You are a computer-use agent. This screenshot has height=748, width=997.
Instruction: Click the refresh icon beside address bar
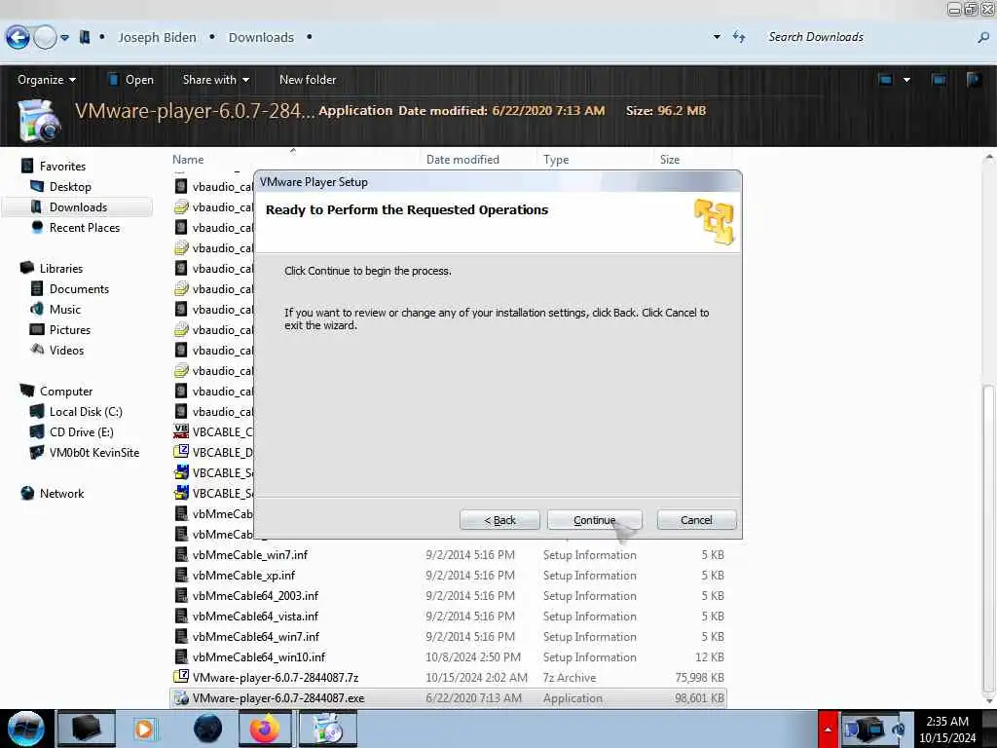click(739, 37)
